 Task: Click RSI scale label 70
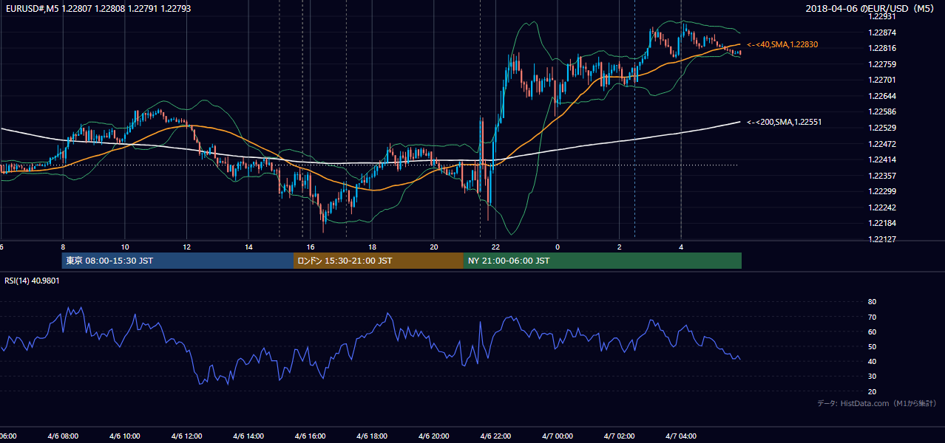click(872, 317)
